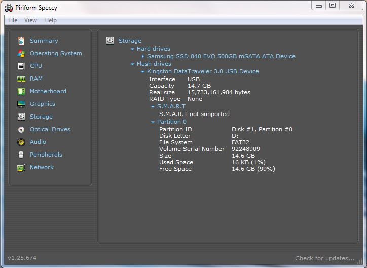The width and height of the screenshot is (367, 268).
Task: Collapse the S.M.A.R.T section
Action: coord(153,107)
